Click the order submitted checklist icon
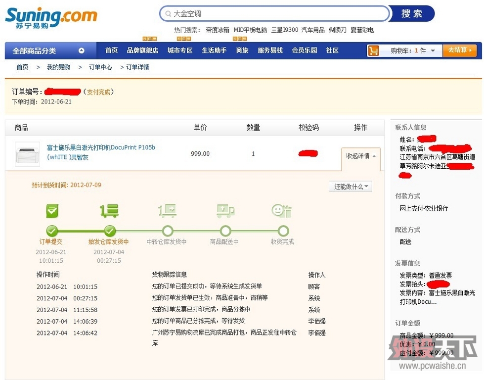Image resolution: width=484 pixels, height=380 pixels. point(52,211)
